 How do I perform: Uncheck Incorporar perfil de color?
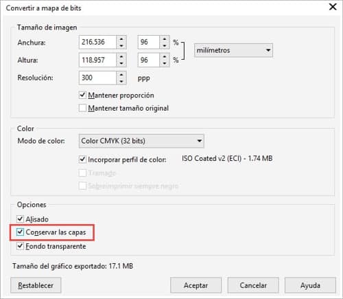coord(82,159)
